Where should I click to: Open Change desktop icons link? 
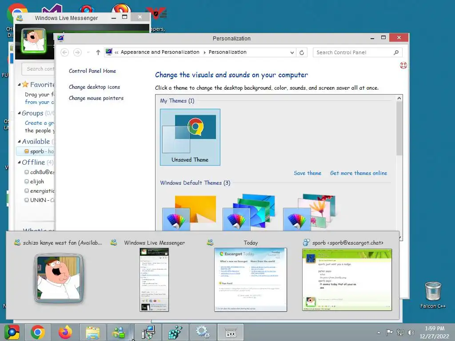point(94,87)
